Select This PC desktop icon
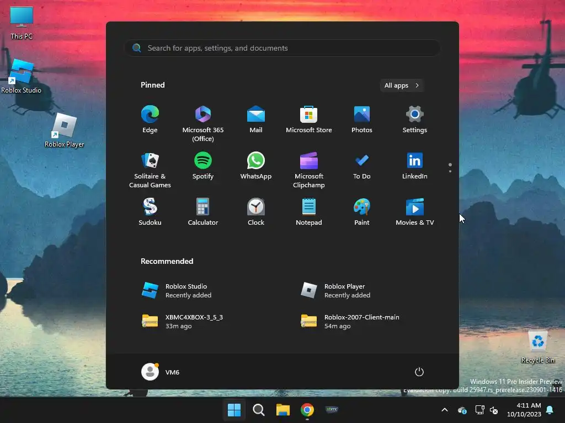The height and width of the screenshot is (423, 565). coord(22,23)
